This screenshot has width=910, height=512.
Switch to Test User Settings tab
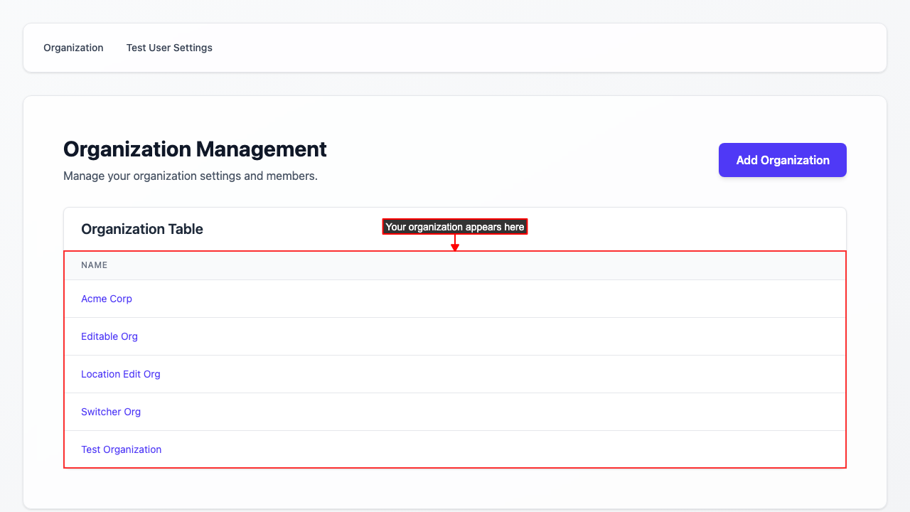(169, 48)
